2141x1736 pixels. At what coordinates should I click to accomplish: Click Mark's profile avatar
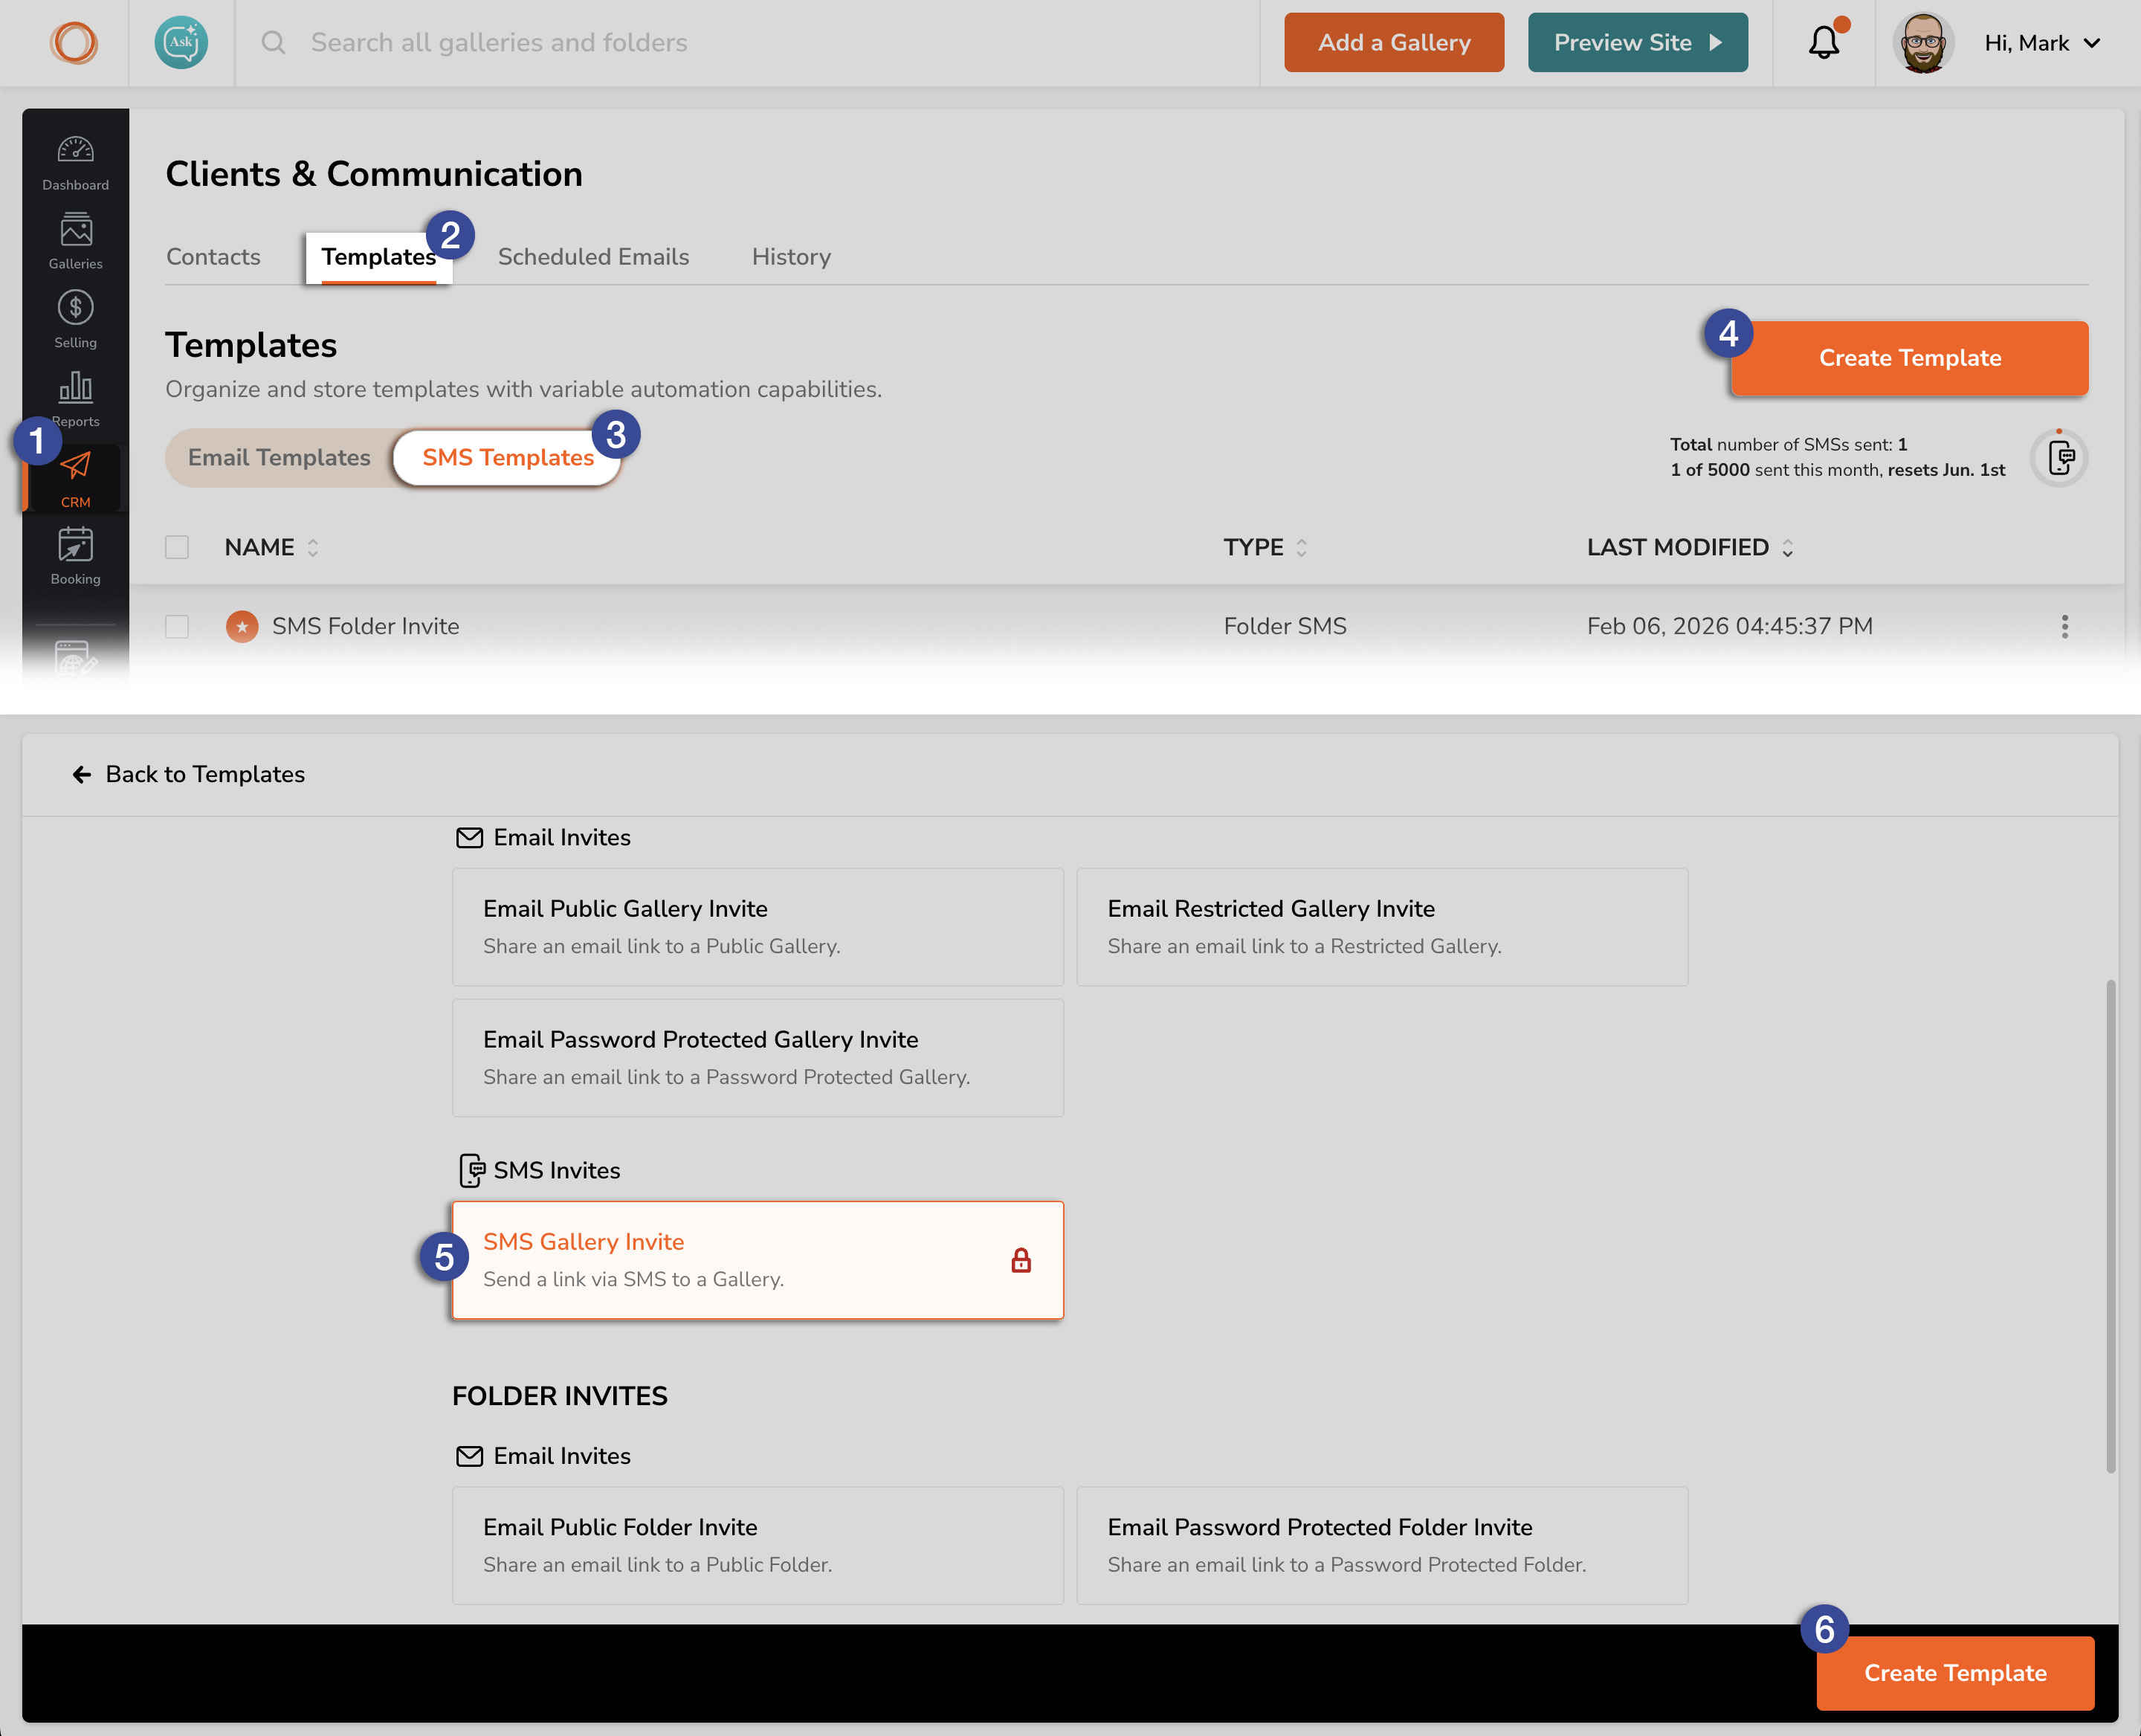click(x=1923, y=43)
